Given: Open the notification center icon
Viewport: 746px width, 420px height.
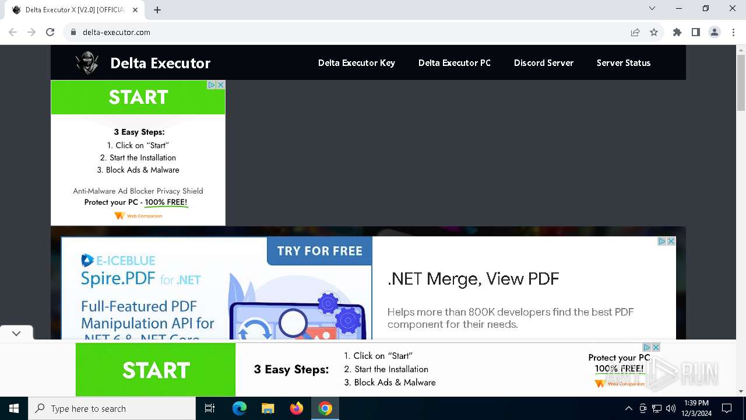Looking at the screenshot, I should click(727, 408).
